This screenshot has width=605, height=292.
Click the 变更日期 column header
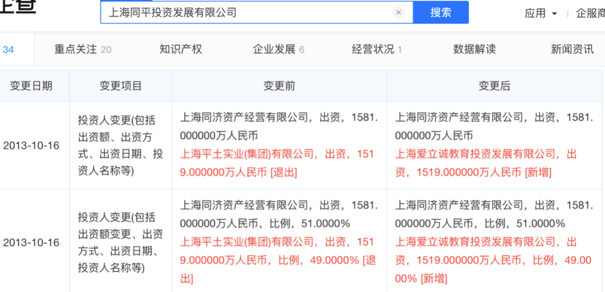(31, 86)
